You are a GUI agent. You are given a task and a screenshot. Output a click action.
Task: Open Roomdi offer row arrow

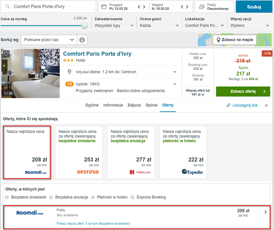[265, 212]
